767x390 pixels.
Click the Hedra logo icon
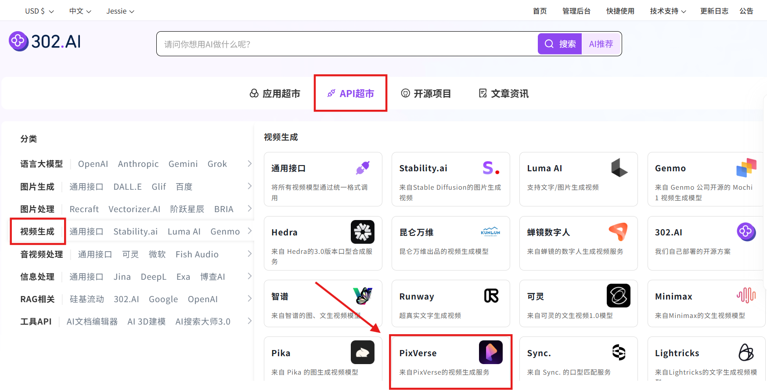point(363,232)
